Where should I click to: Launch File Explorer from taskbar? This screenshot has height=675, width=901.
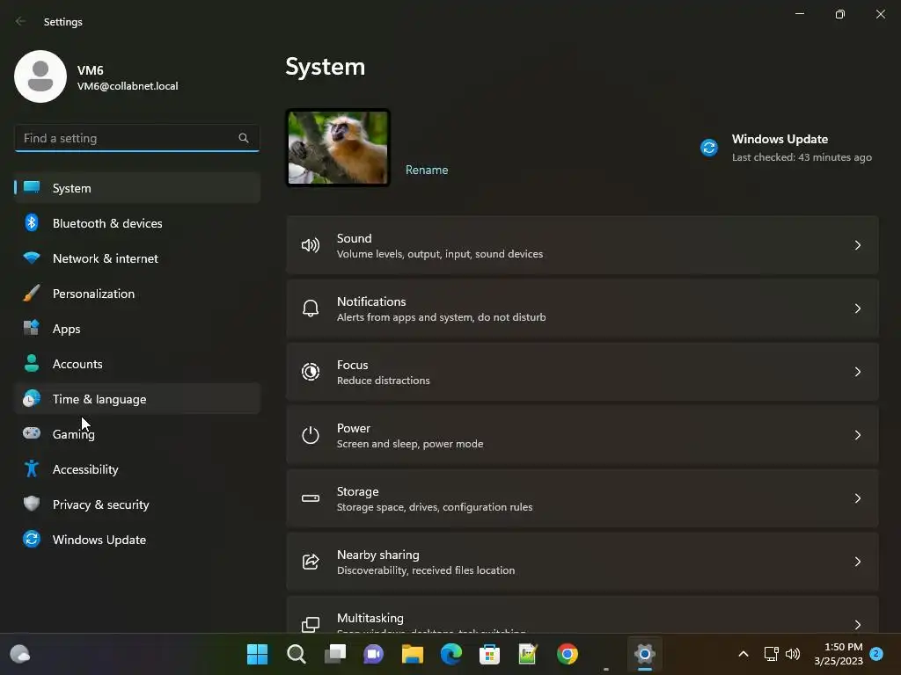(x=412, y=654)
